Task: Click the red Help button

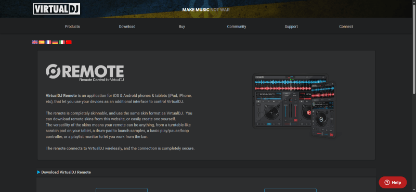Action: tap(393, 183)
